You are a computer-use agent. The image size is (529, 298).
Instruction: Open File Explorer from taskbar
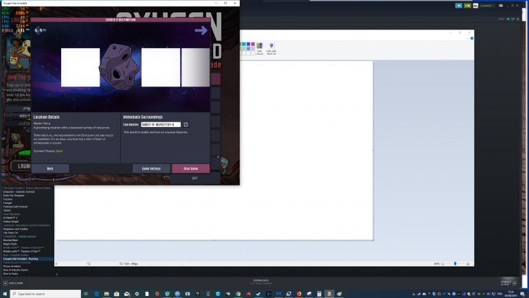pos(106,294)
